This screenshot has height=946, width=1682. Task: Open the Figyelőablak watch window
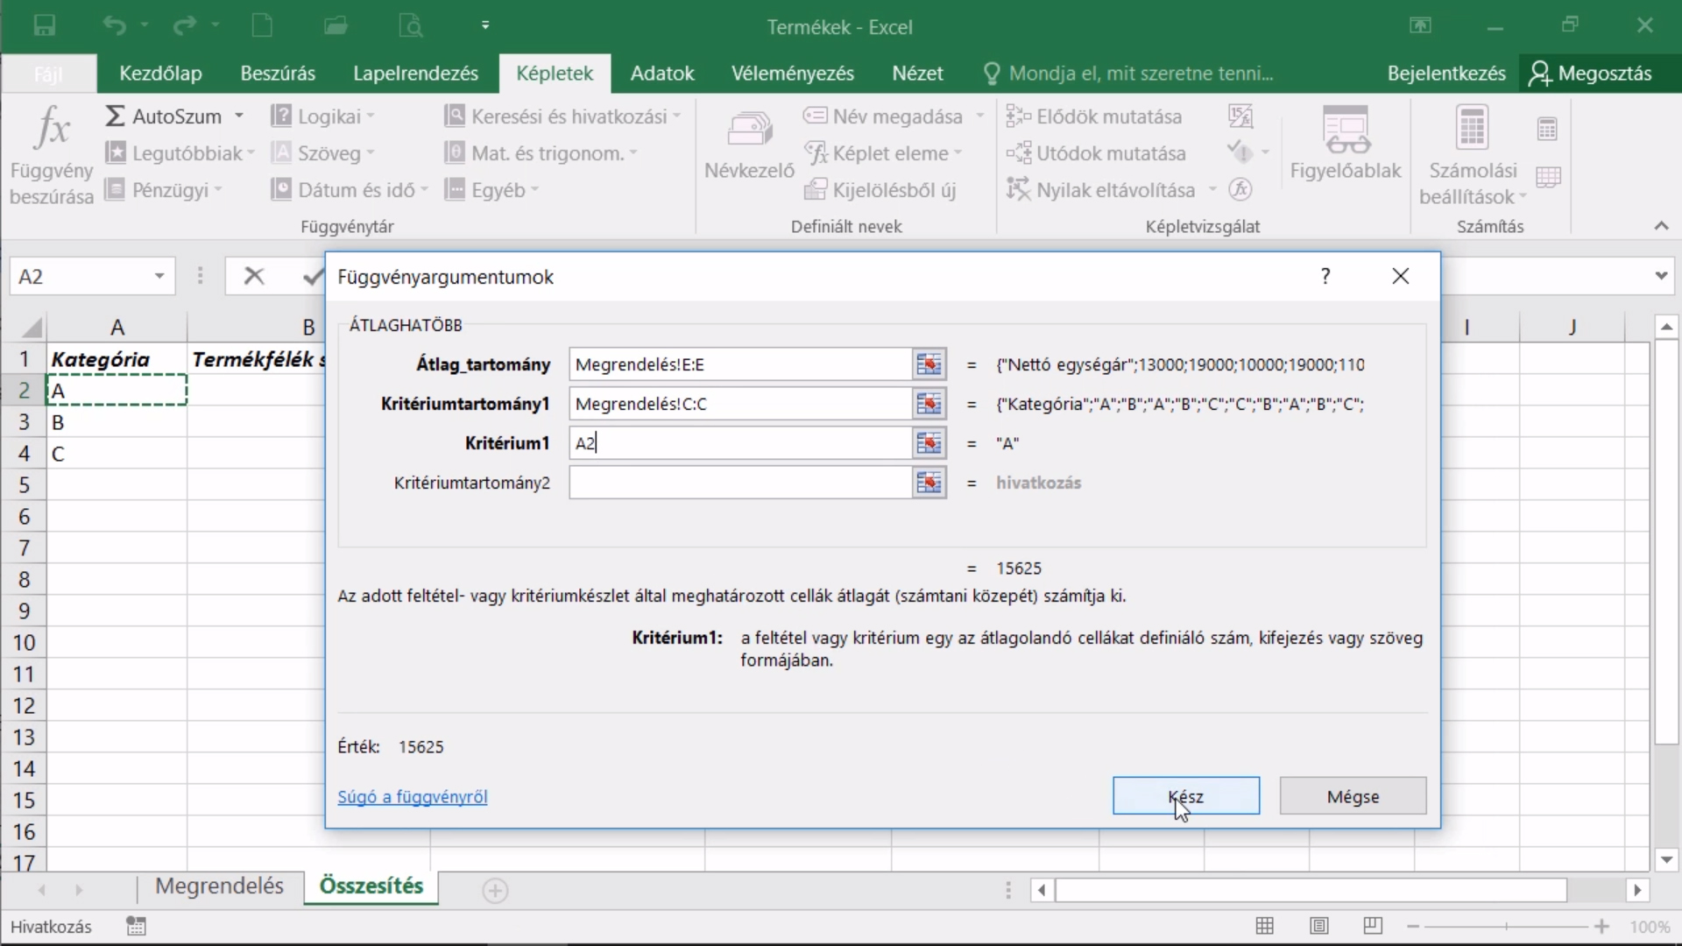(x=1346, y=145)
